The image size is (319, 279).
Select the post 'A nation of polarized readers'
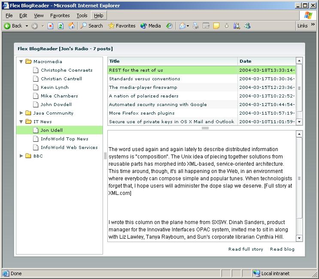[202, 96]
